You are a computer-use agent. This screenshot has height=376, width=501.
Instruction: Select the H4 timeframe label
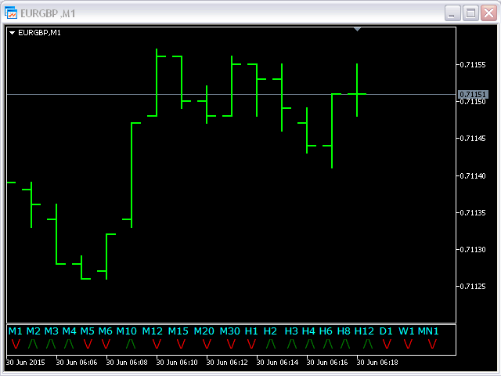click(308, 331)
